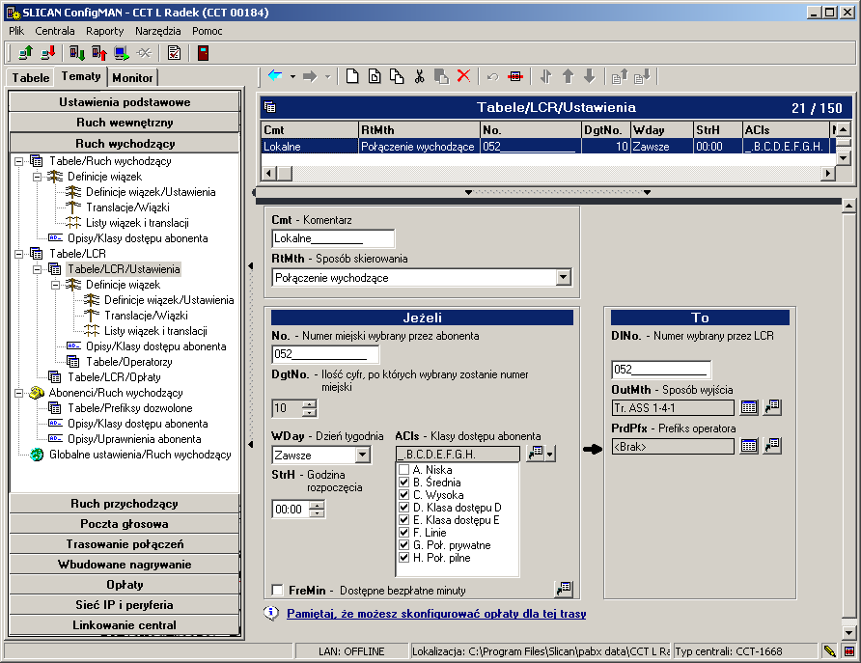Click the DlNo. LCR number input field

(x=661, y=370)
